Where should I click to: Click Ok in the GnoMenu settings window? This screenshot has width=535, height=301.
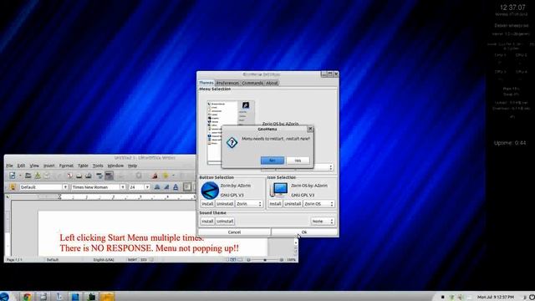(x=304, y=232)
